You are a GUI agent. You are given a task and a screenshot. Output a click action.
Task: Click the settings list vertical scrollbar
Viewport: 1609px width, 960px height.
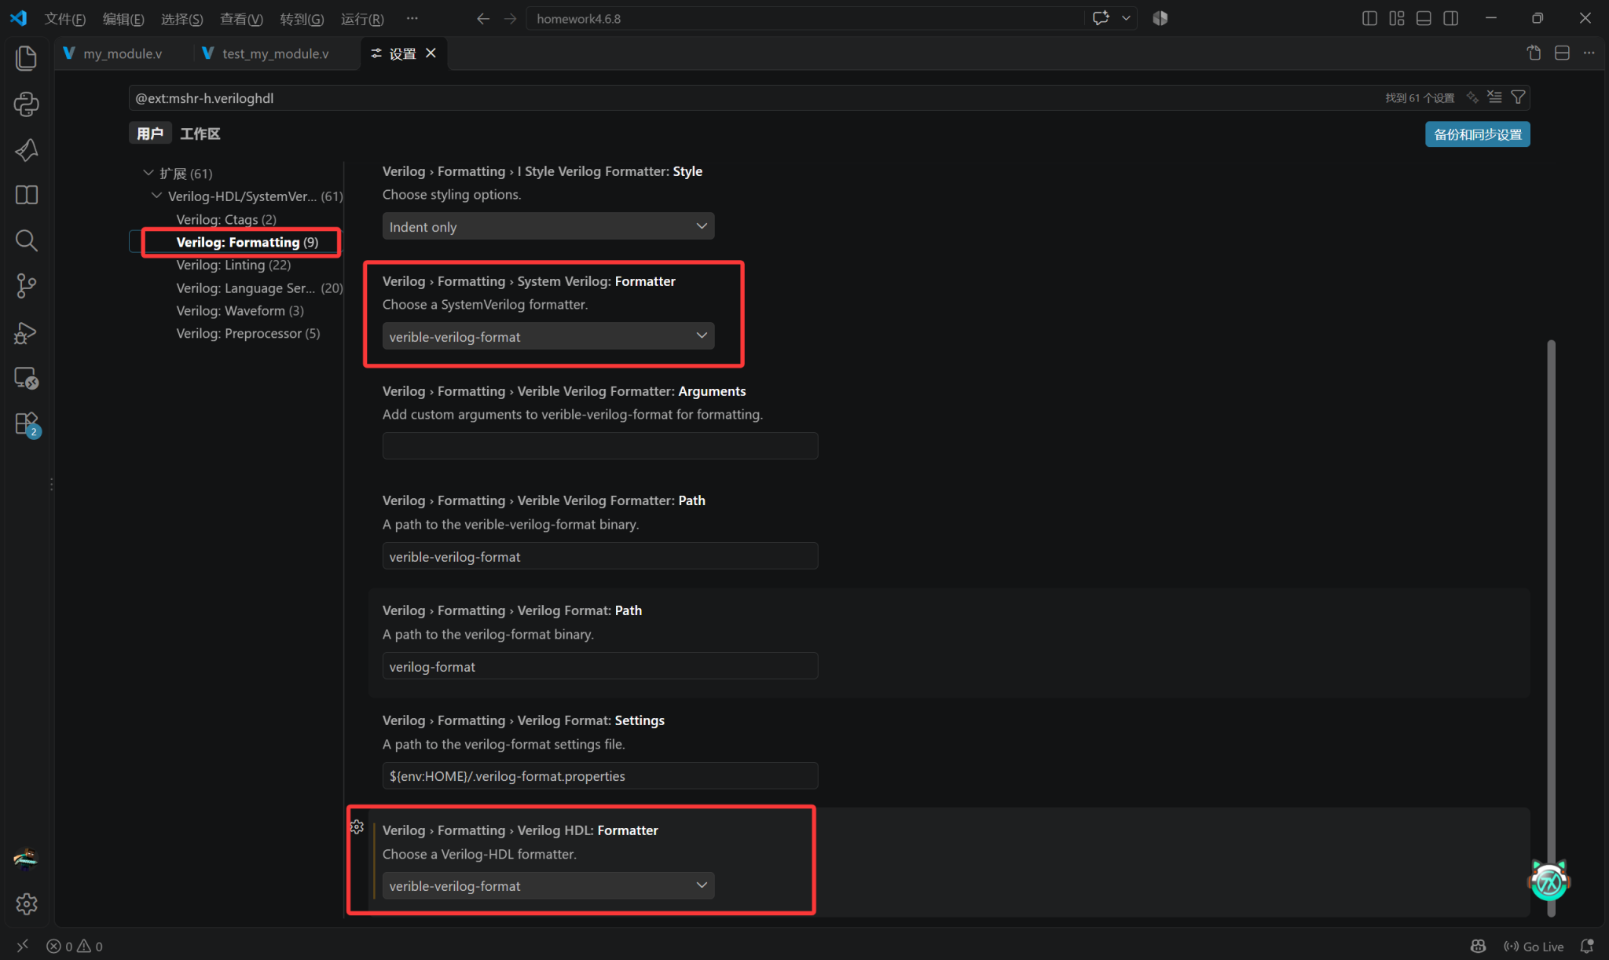(1551, 628)
